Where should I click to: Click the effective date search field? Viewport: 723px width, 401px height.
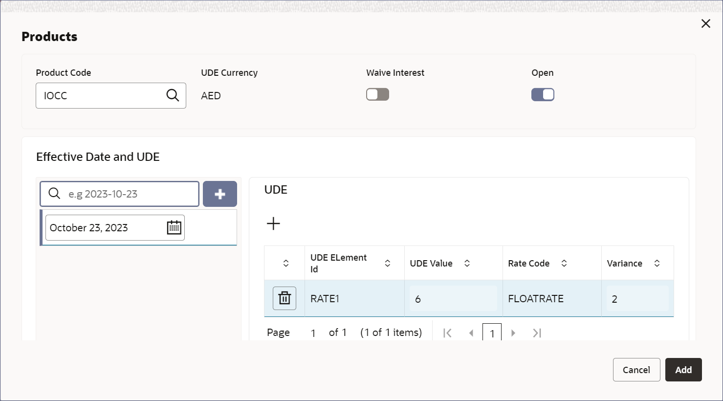(120, 194)
